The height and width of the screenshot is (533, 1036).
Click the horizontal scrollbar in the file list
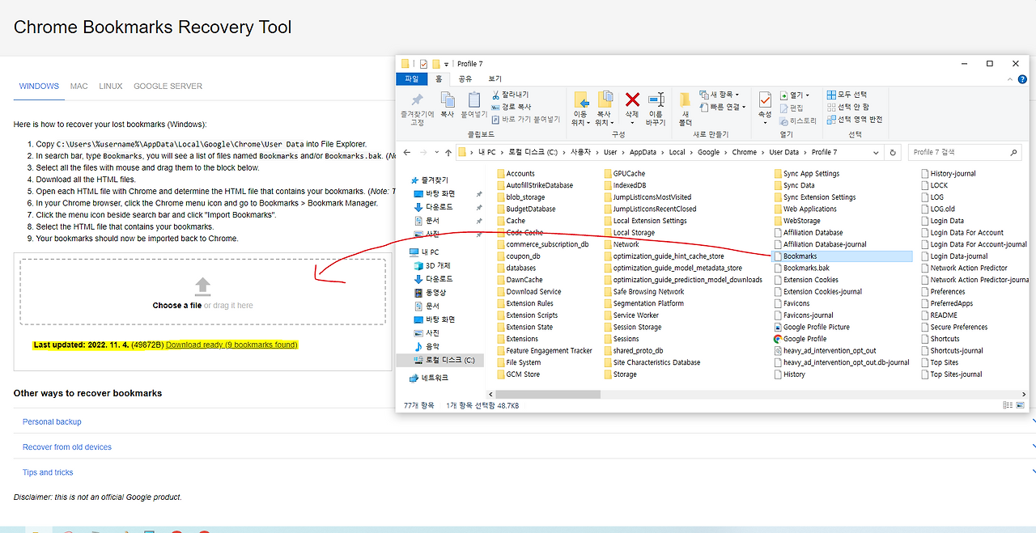[x=547, y=395]
